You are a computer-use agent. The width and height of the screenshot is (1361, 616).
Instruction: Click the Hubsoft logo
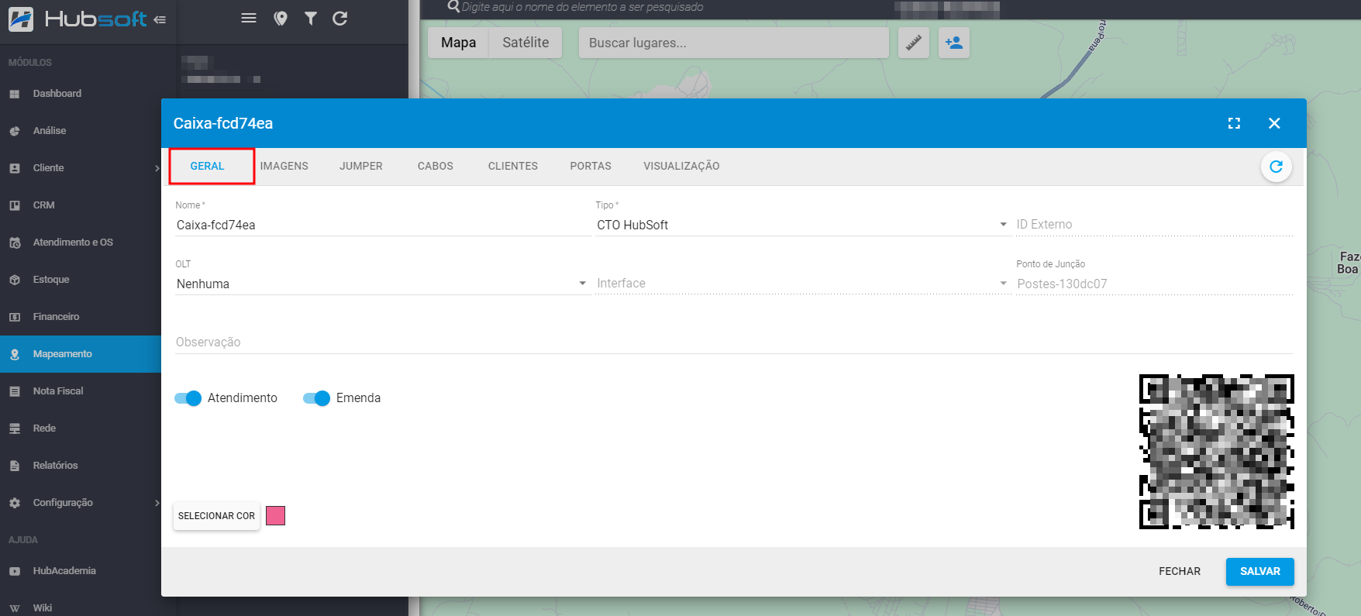[x=77, y=19]
